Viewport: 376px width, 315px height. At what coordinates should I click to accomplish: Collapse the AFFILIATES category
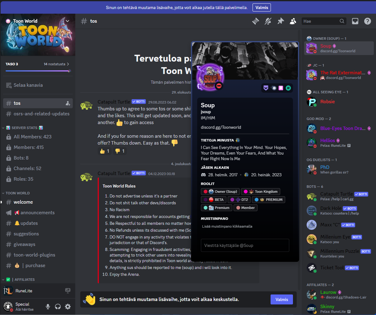pos(18,280)
